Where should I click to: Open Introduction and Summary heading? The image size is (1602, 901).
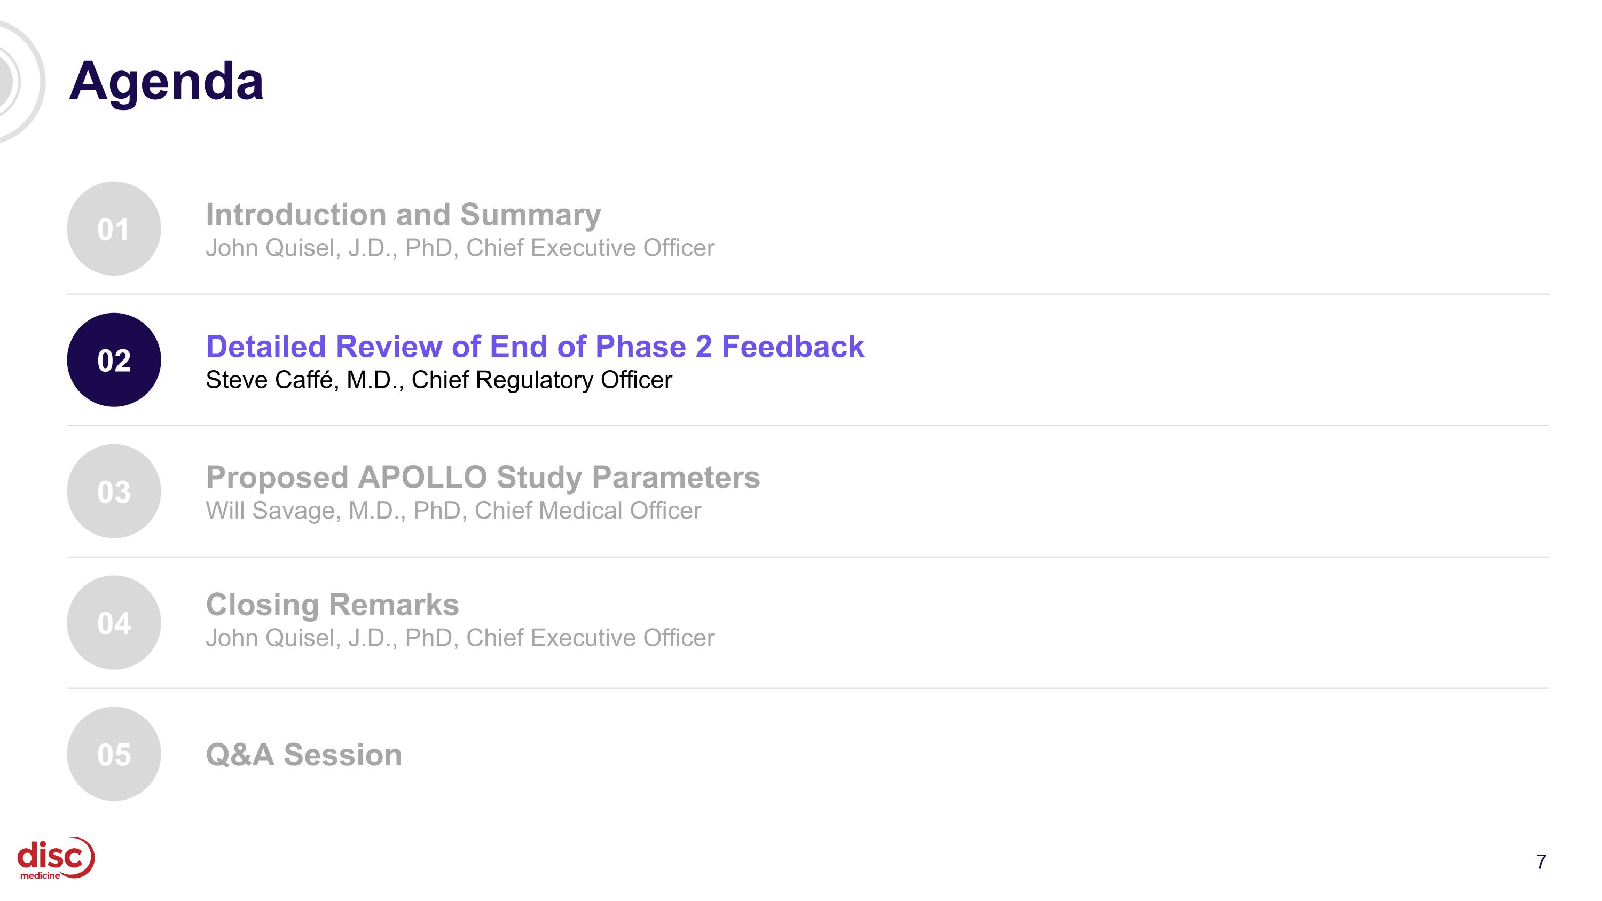click(x=404, y=215)
